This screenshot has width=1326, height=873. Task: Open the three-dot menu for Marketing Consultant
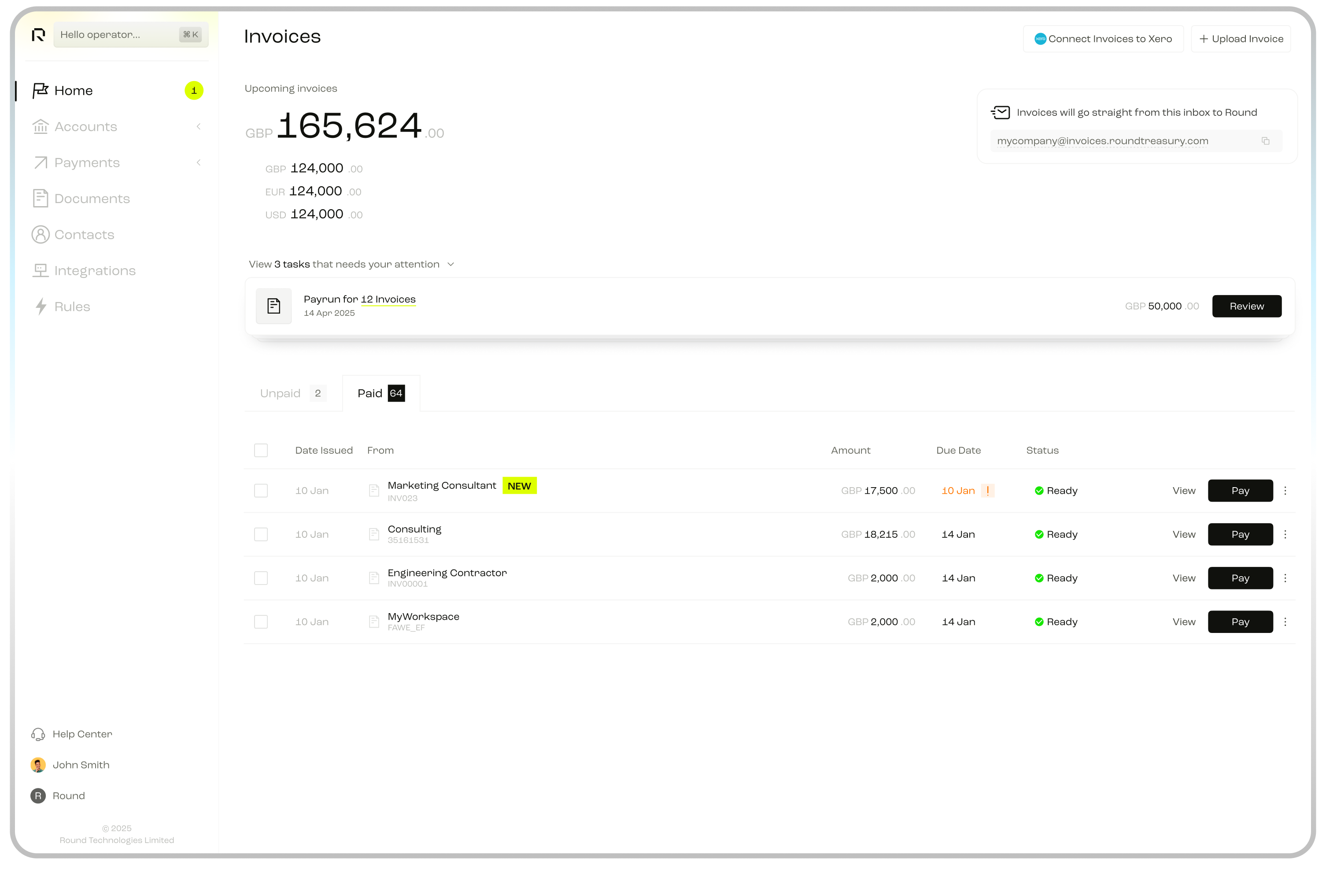click(1285, 491)
